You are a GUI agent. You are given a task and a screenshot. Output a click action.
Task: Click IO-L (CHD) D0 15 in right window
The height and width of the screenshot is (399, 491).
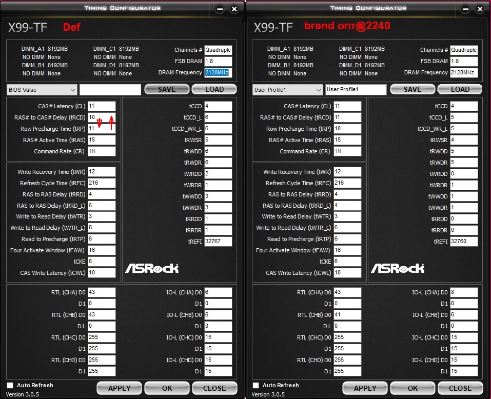(464, 360)
